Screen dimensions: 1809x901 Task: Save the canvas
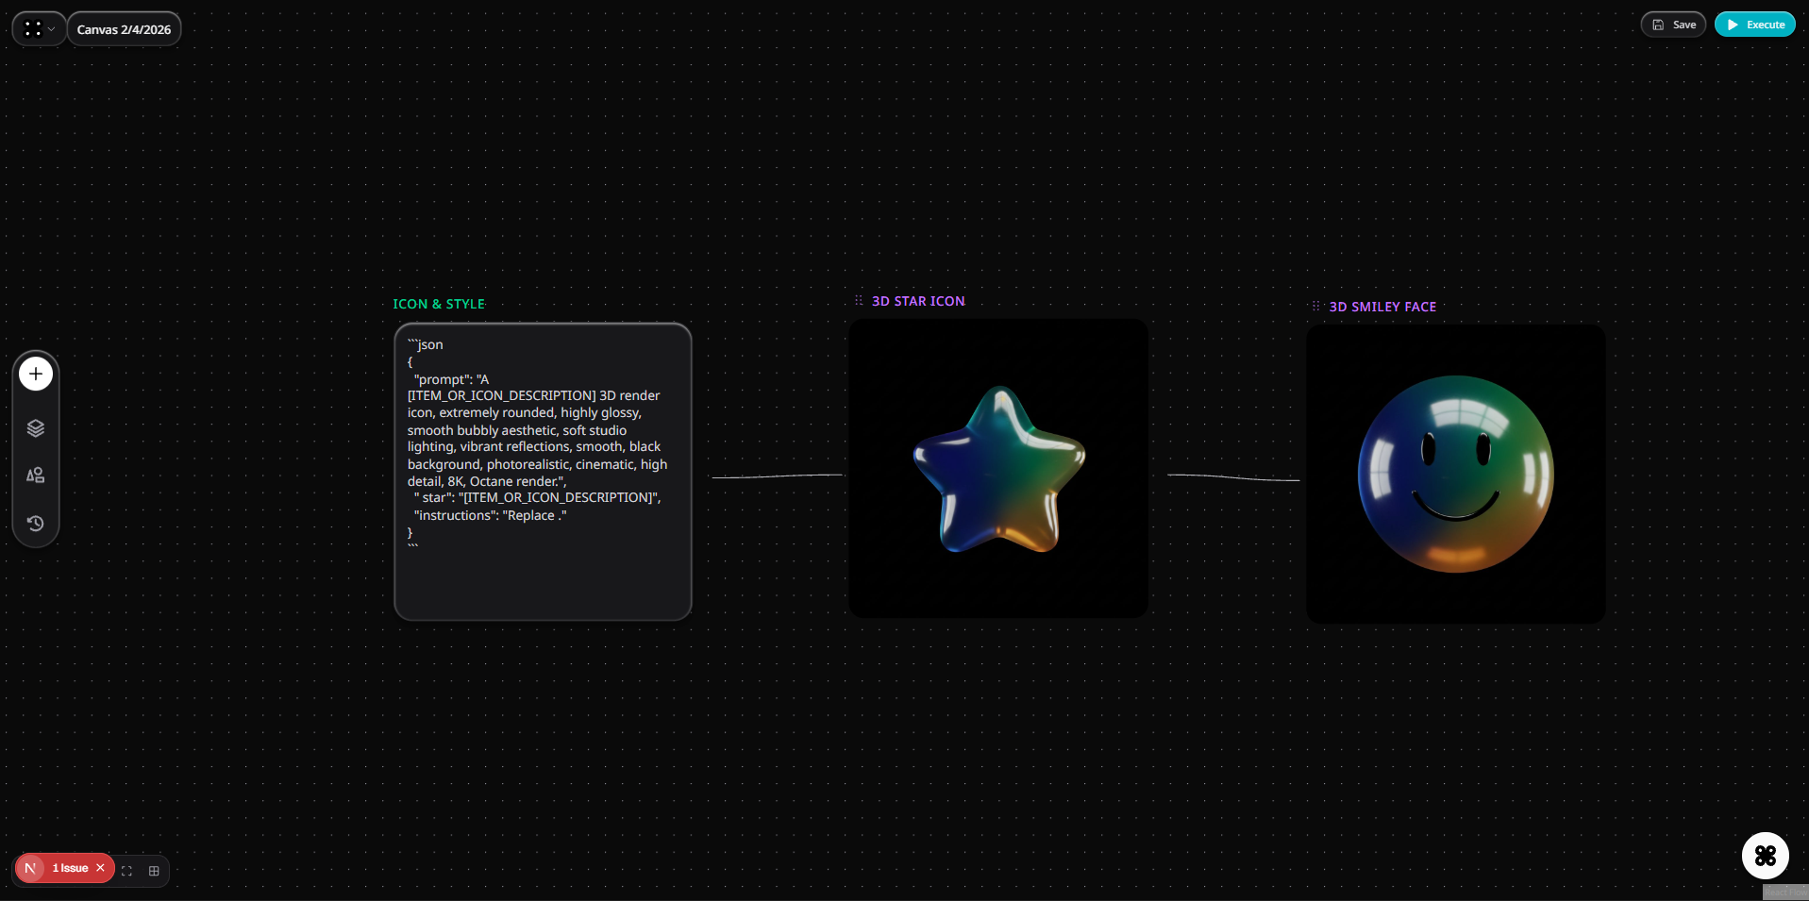(1673, 25)
